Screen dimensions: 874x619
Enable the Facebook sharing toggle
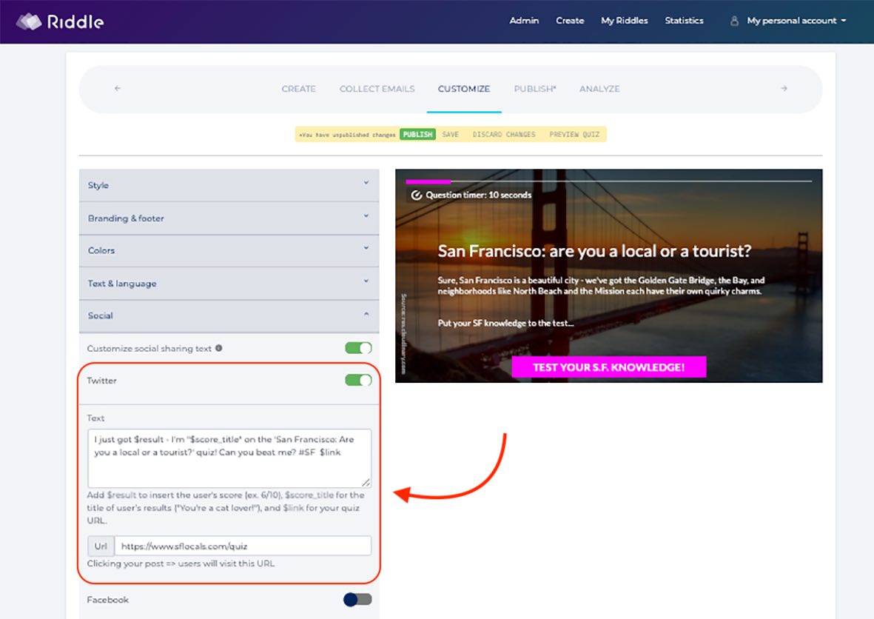coord(358,600)
